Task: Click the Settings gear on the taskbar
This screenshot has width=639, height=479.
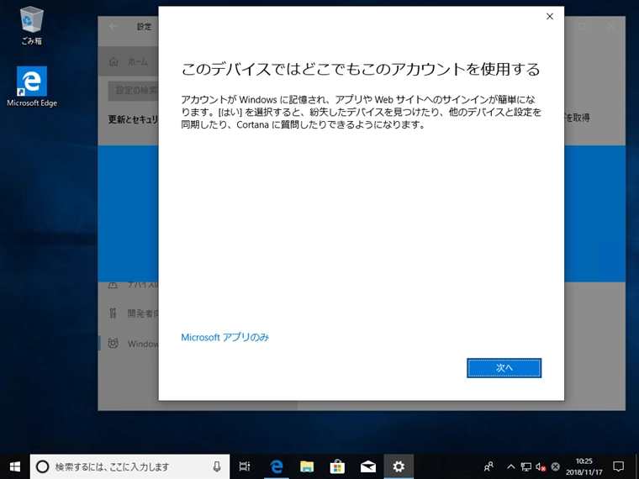Action: pos(399,466)
